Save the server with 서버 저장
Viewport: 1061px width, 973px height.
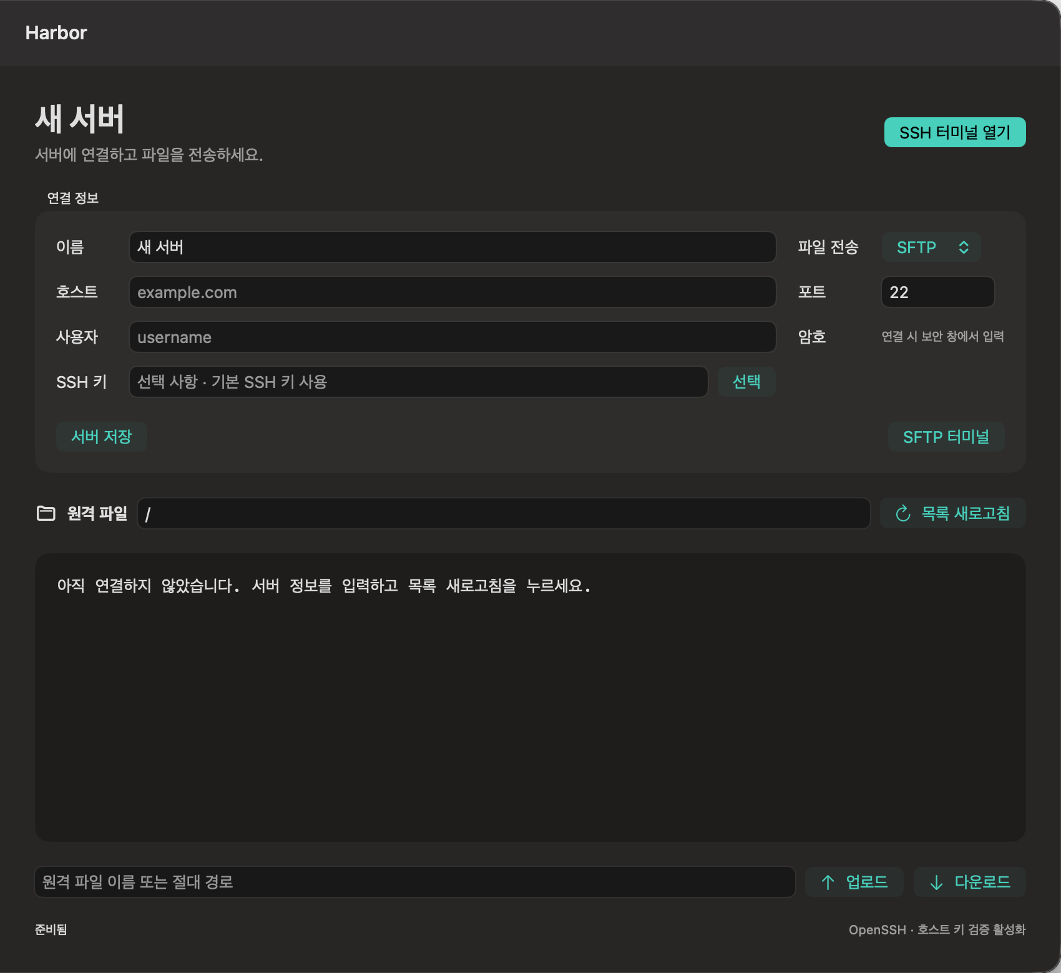(x=102, y=437)
